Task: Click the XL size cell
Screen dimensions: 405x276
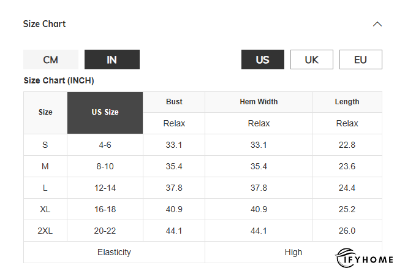Action: click(x=45, y=209)
